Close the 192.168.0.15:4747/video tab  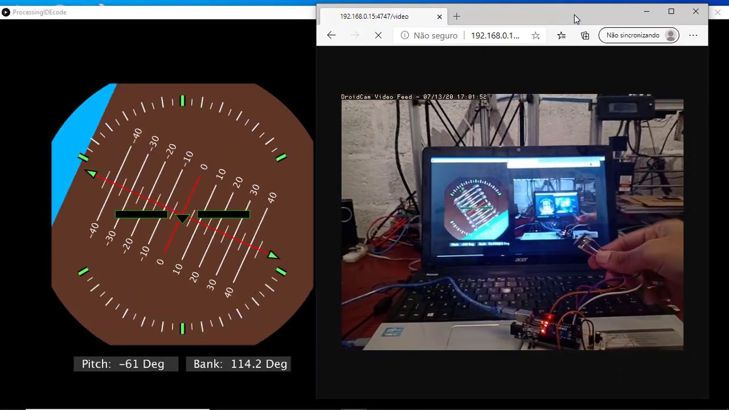439,17
